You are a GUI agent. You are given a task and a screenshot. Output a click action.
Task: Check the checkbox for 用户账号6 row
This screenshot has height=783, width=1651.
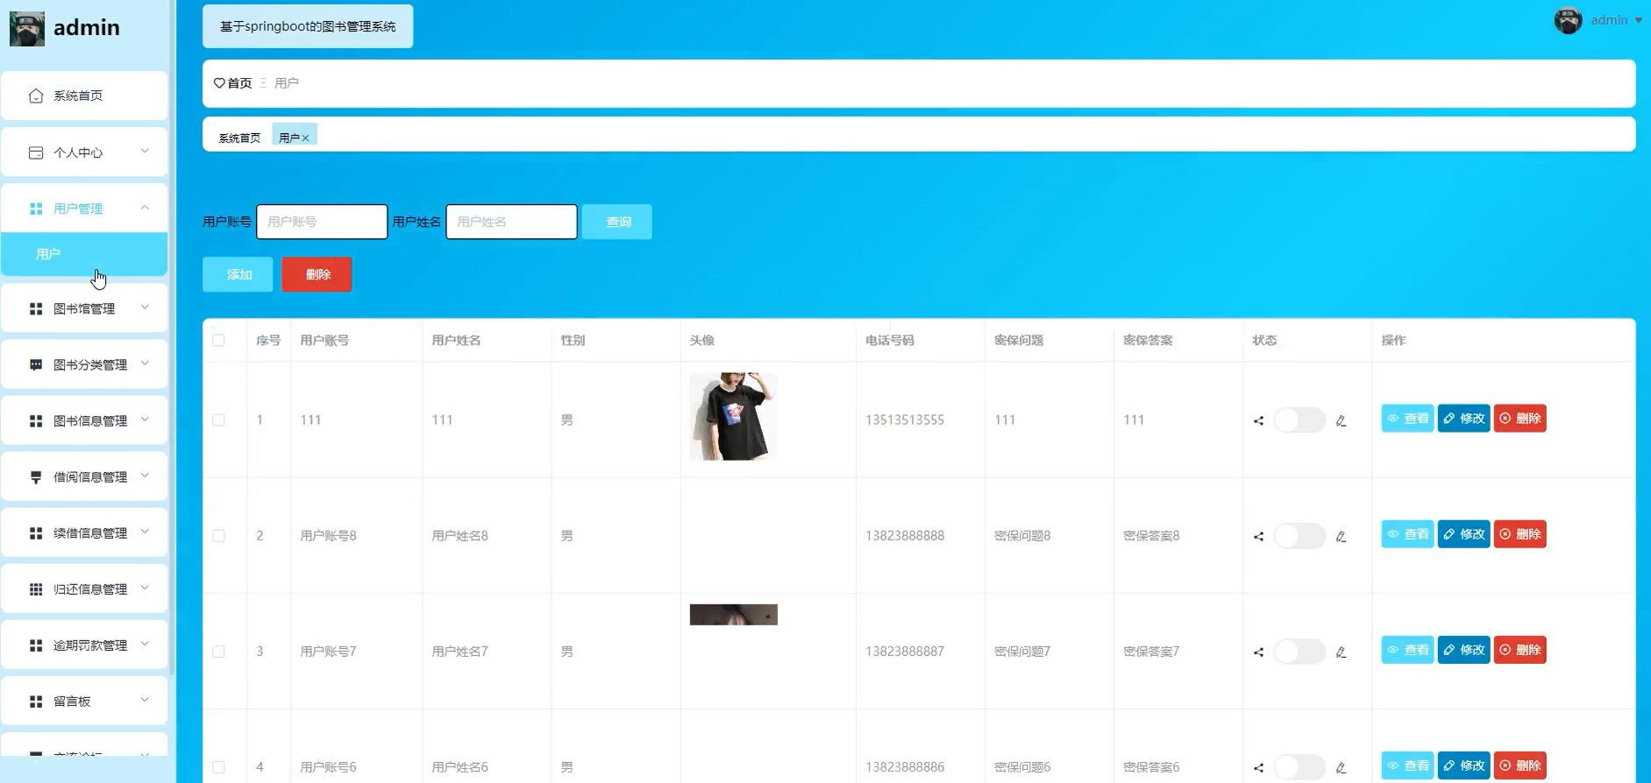pyautogui.click(x=218, y=766)
